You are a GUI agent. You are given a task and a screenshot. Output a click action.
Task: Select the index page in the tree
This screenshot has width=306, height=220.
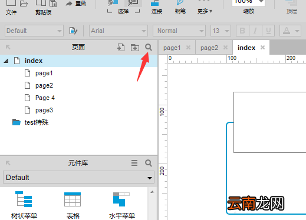pyautogui.click(x=78, y=61)
